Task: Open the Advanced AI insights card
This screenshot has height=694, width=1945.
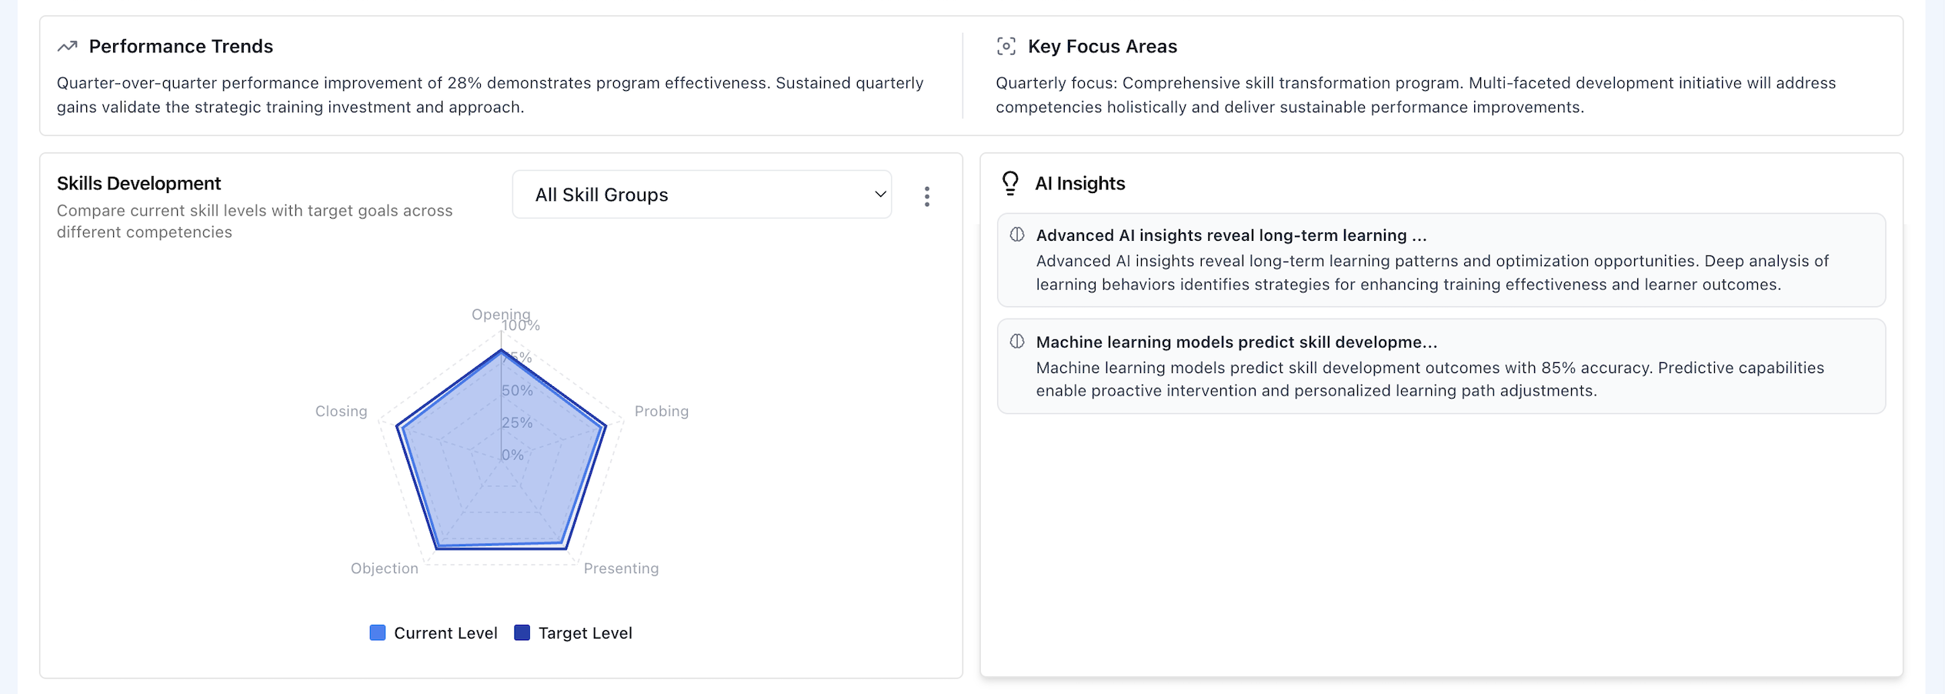Action: pos(1440,260)
